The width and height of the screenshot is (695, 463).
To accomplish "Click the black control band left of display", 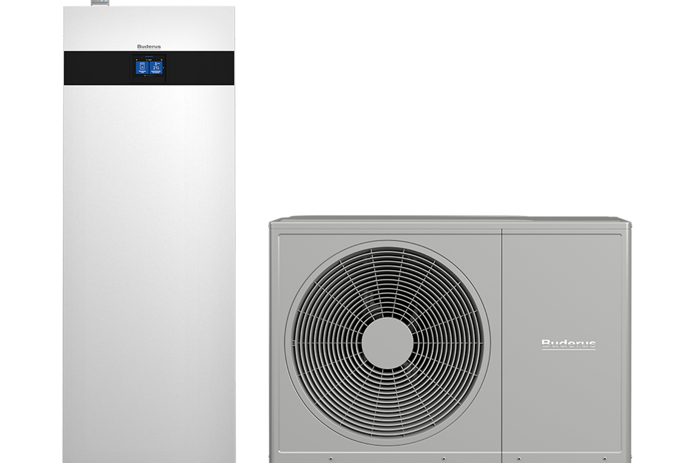I will click(x=97, y=68).
